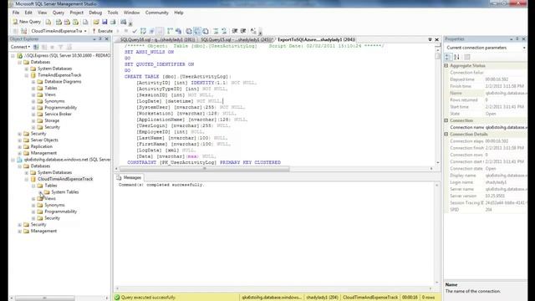The width and height of the screenshot is (535, 301).
Task: Click the Open File folder icon
Action: pos(96,22)
